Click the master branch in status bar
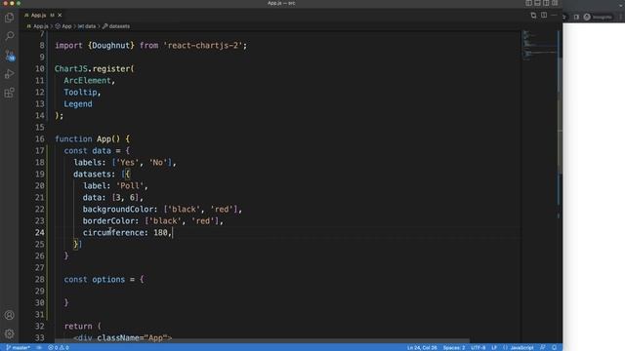This screenshot has width=625, height=351. pyautogui.click(x=18, y=347)
